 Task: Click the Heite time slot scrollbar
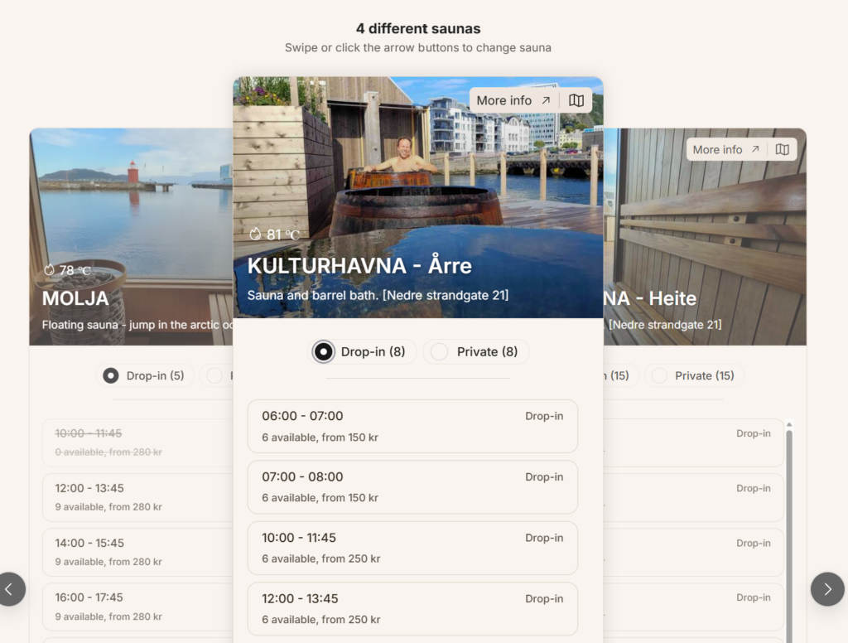coord(789,536)
